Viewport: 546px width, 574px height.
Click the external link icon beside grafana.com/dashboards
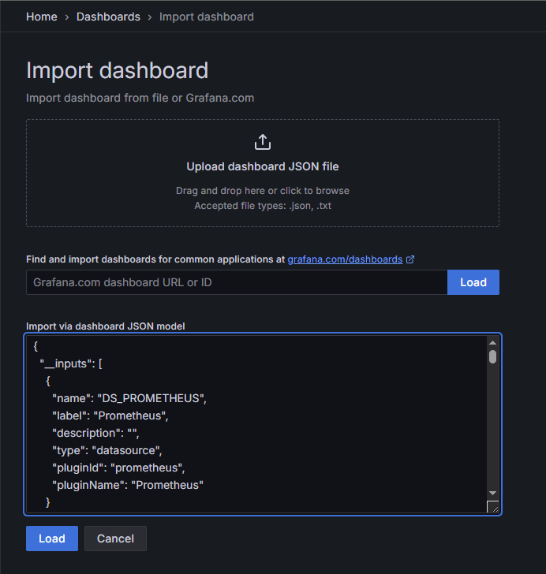coord(410,259)
